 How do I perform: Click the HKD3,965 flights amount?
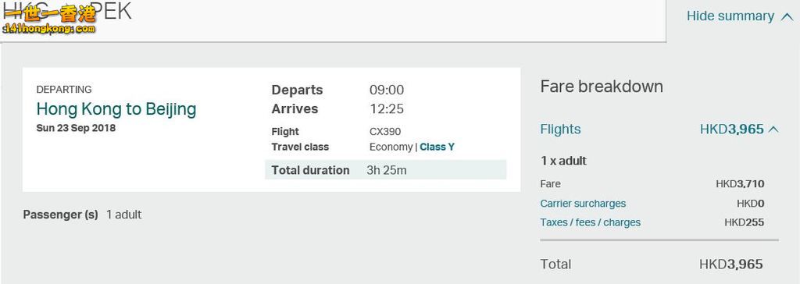(x=731, y=130)
